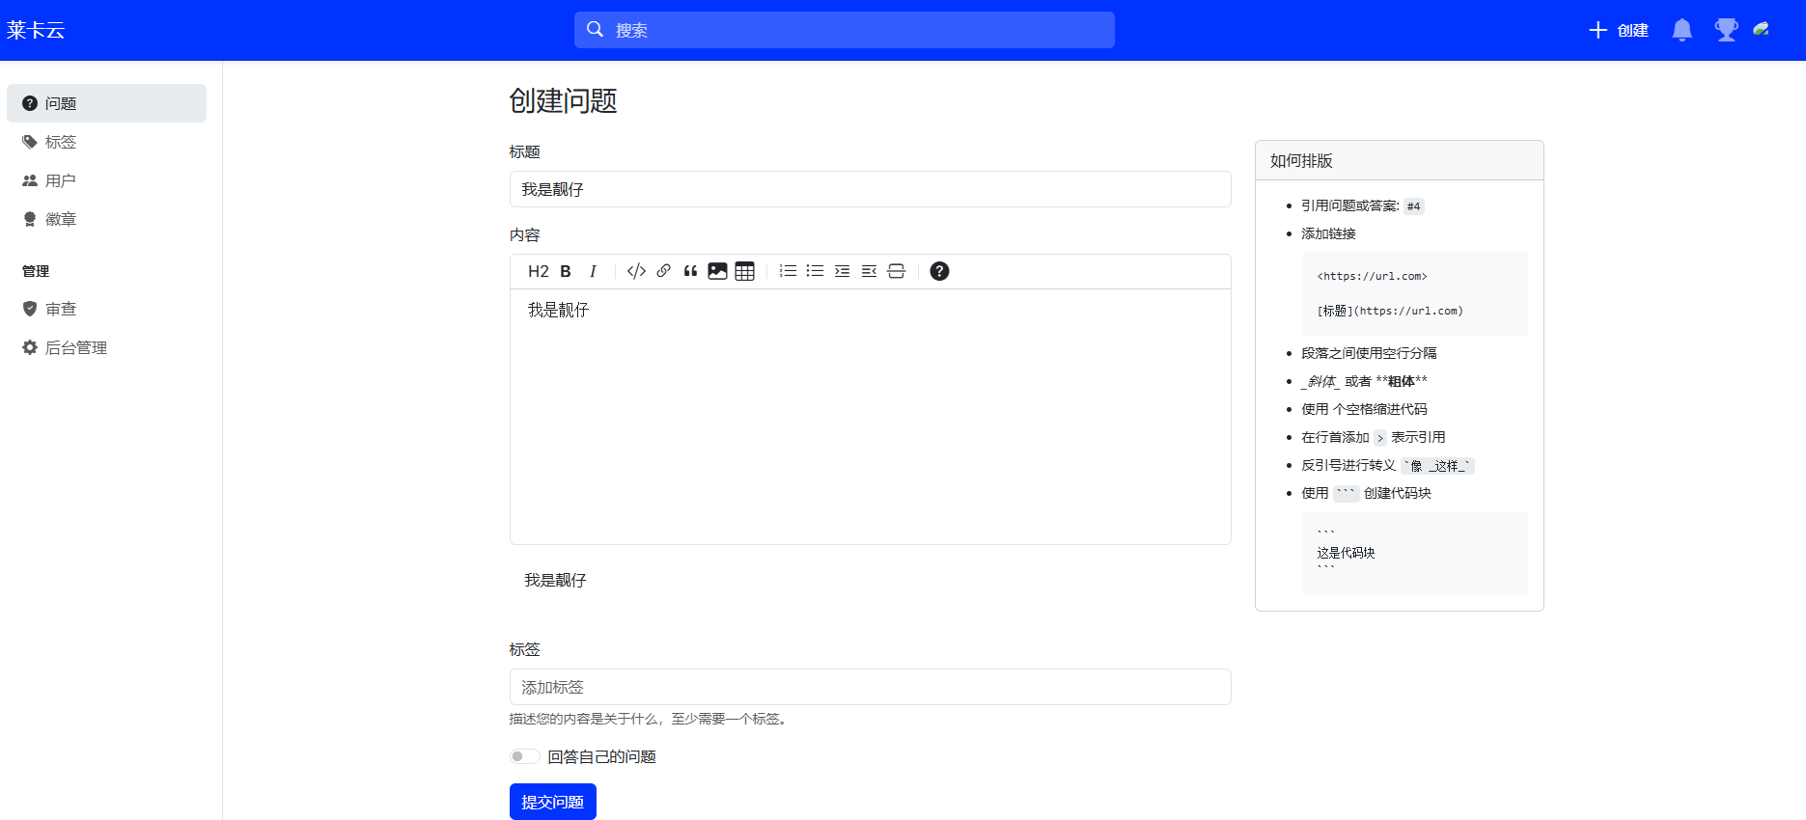
Task: Create an unordered bullet list
Action: [815, 271]
